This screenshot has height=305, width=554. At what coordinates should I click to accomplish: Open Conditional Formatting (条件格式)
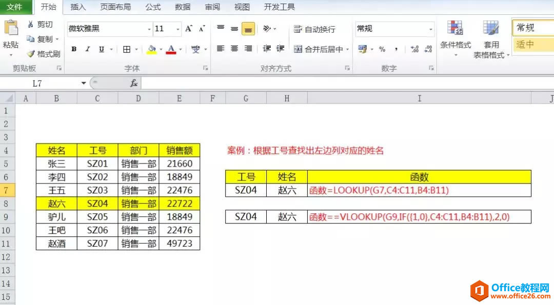(455, 38)
